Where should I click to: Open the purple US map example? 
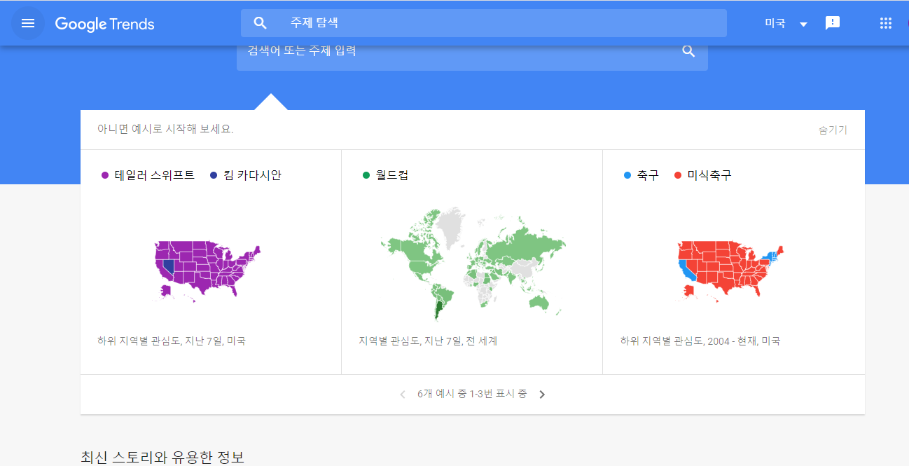pyautogui.click(x=207, y=272)
